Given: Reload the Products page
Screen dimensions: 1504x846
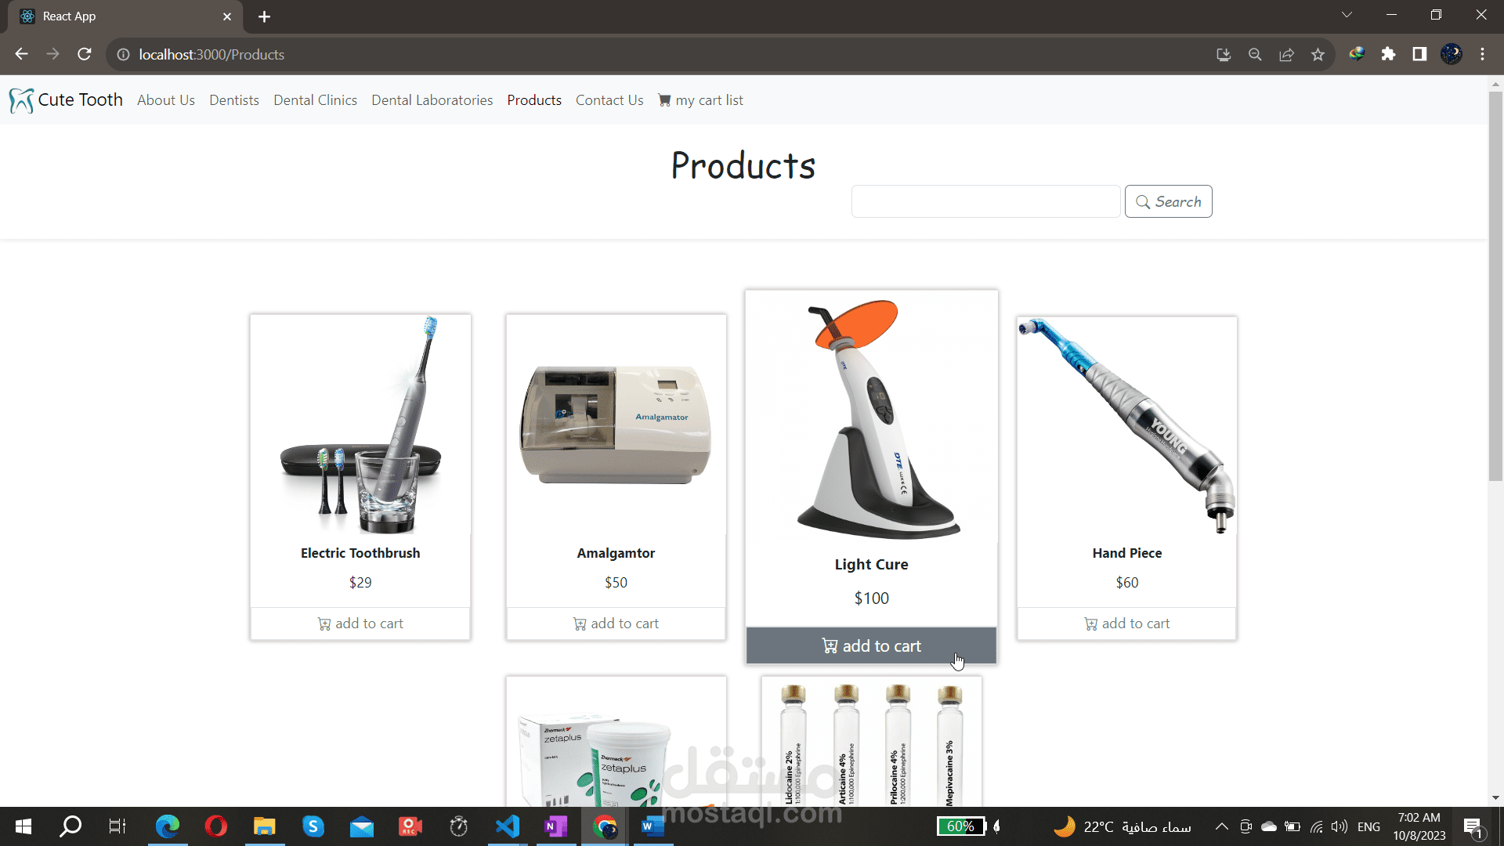Looking at the screenshot, I should 85,54.
